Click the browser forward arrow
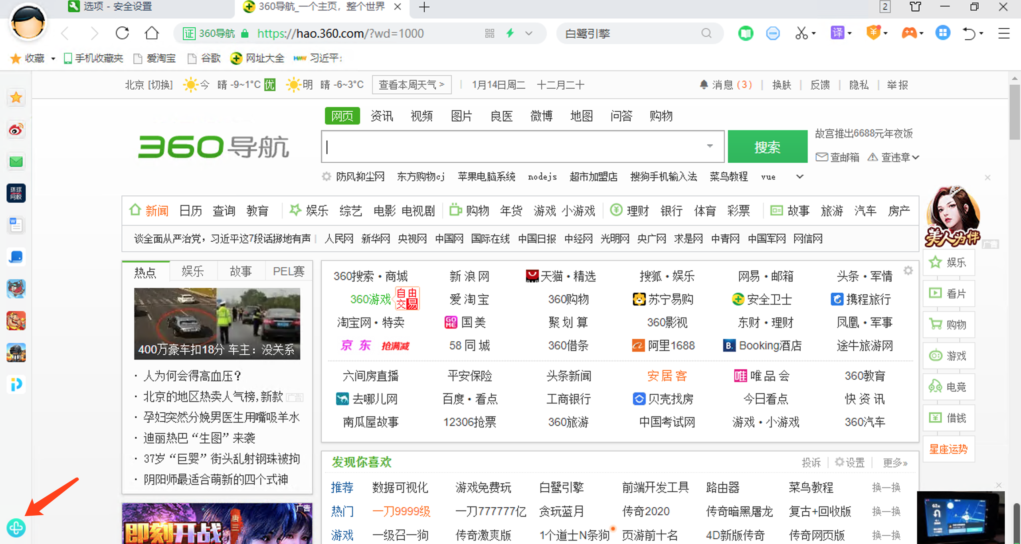This screenshot has height=544, width=1021. (94, 34)
